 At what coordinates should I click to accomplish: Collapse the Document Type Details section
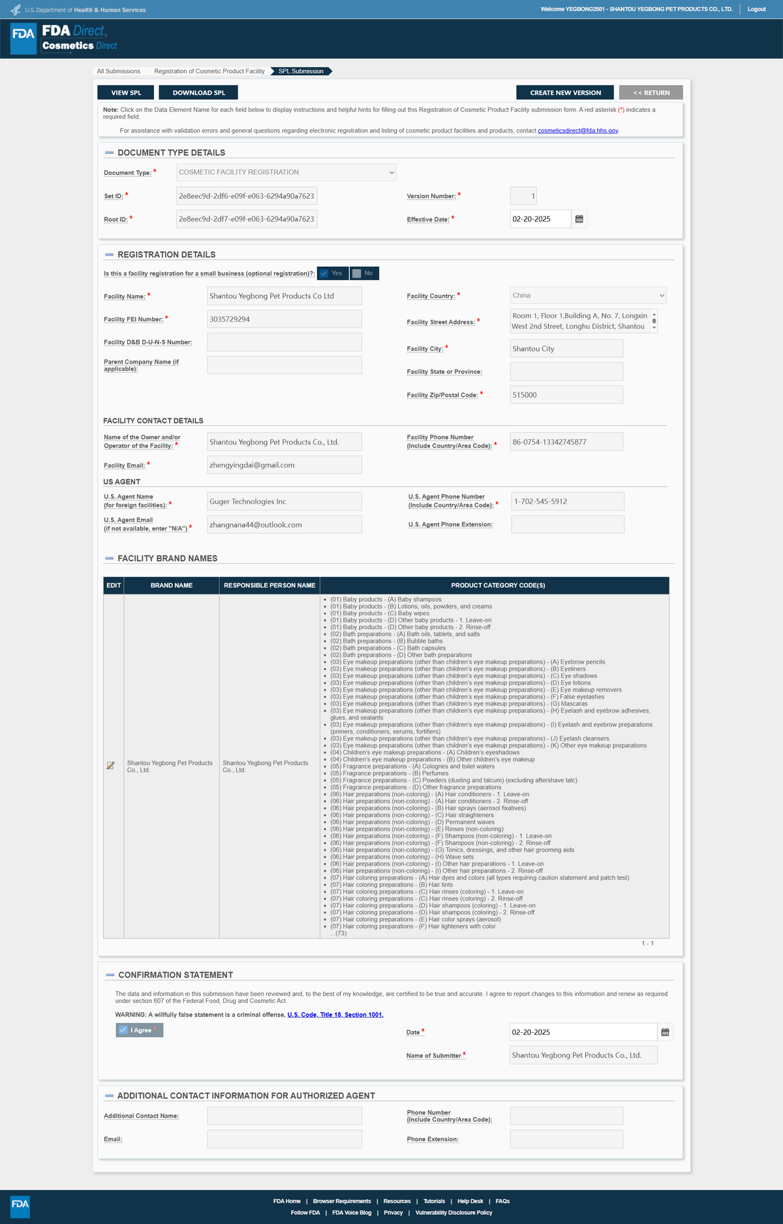[110, 153]
